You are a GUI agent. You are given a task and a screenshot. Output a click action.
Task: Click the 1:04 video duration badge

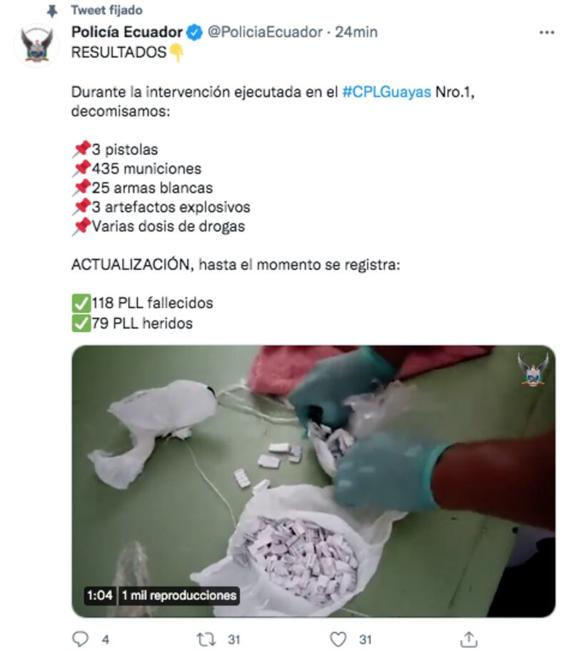[100, 595]
